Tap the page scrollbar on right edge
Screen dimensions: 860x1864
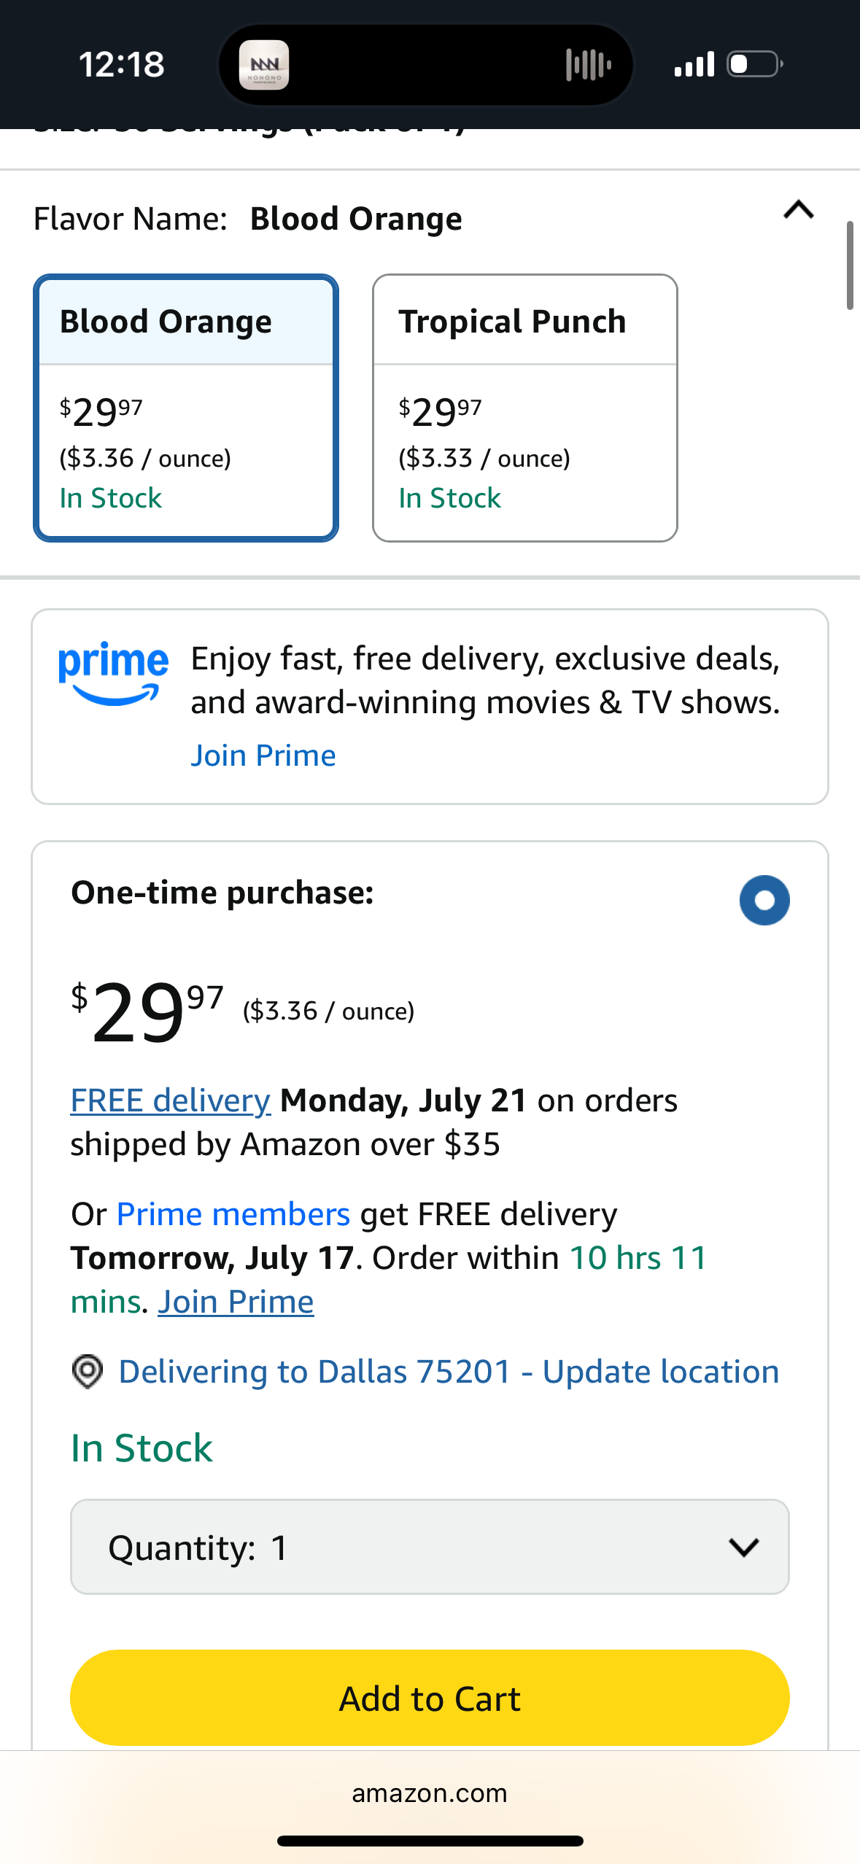[850, 265]
